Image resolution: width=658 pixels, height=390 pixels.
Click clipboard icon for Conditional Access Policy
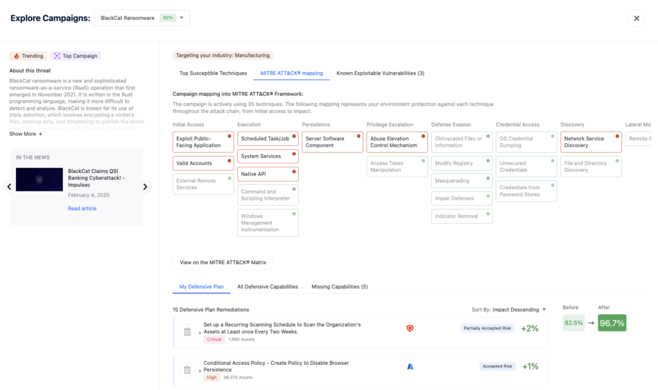pos(187,370)
